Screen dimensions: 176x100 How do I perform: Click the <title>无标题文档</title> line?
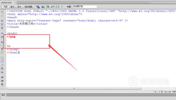[x=27, y=24]
